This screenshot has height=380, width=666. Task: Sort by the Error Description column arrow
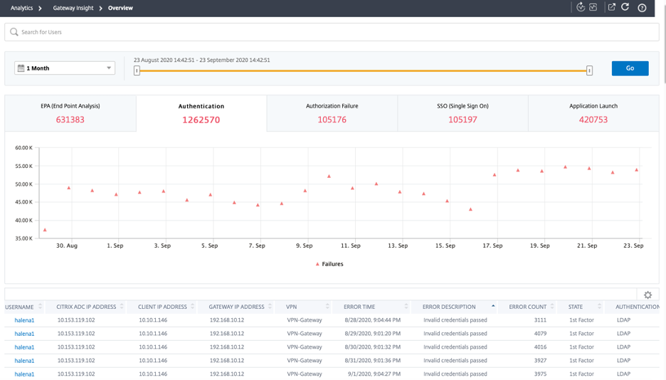[493, 307]
